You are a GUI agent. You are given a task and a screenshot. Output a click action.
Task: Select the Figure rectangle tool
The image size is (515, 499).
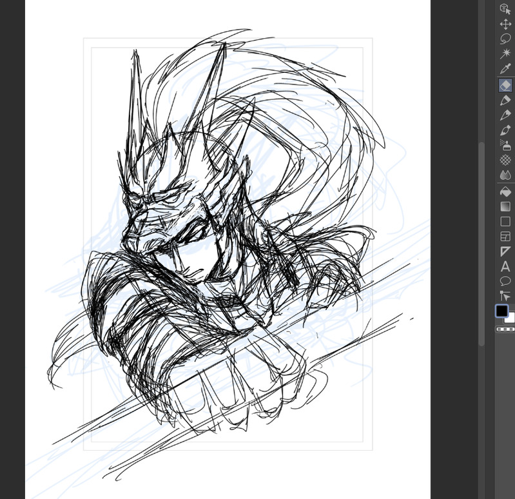pyautogui.click(x=505, y=221)
